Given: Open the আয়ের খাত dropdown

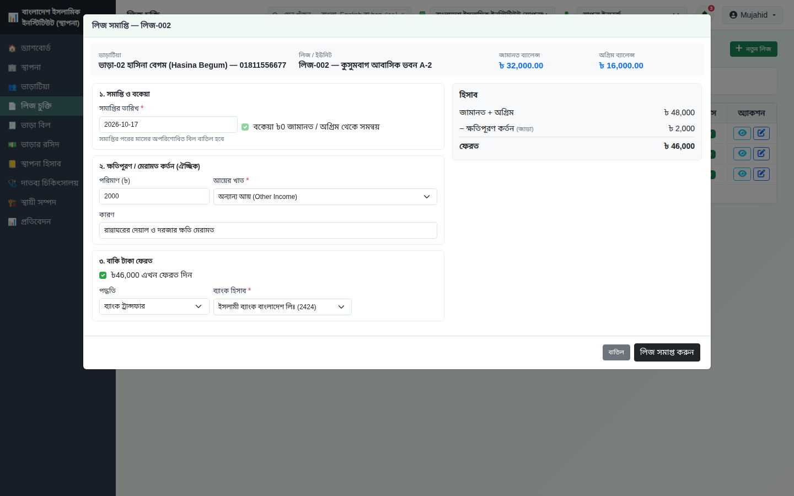Looking at the screenshot, I should click(325, 197).
